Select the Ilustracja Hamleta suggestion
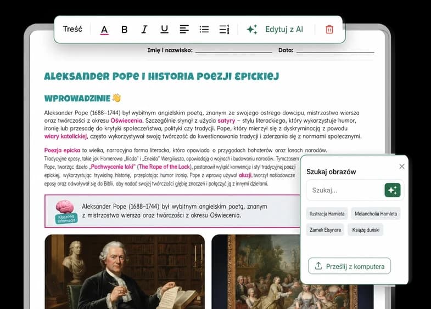This screenshot has width=431, height=309. (327, 214)
